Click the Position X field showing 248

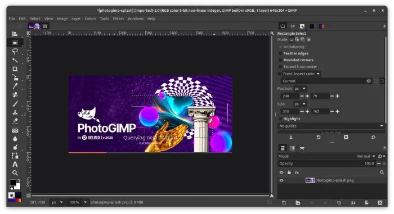[289, 96]
